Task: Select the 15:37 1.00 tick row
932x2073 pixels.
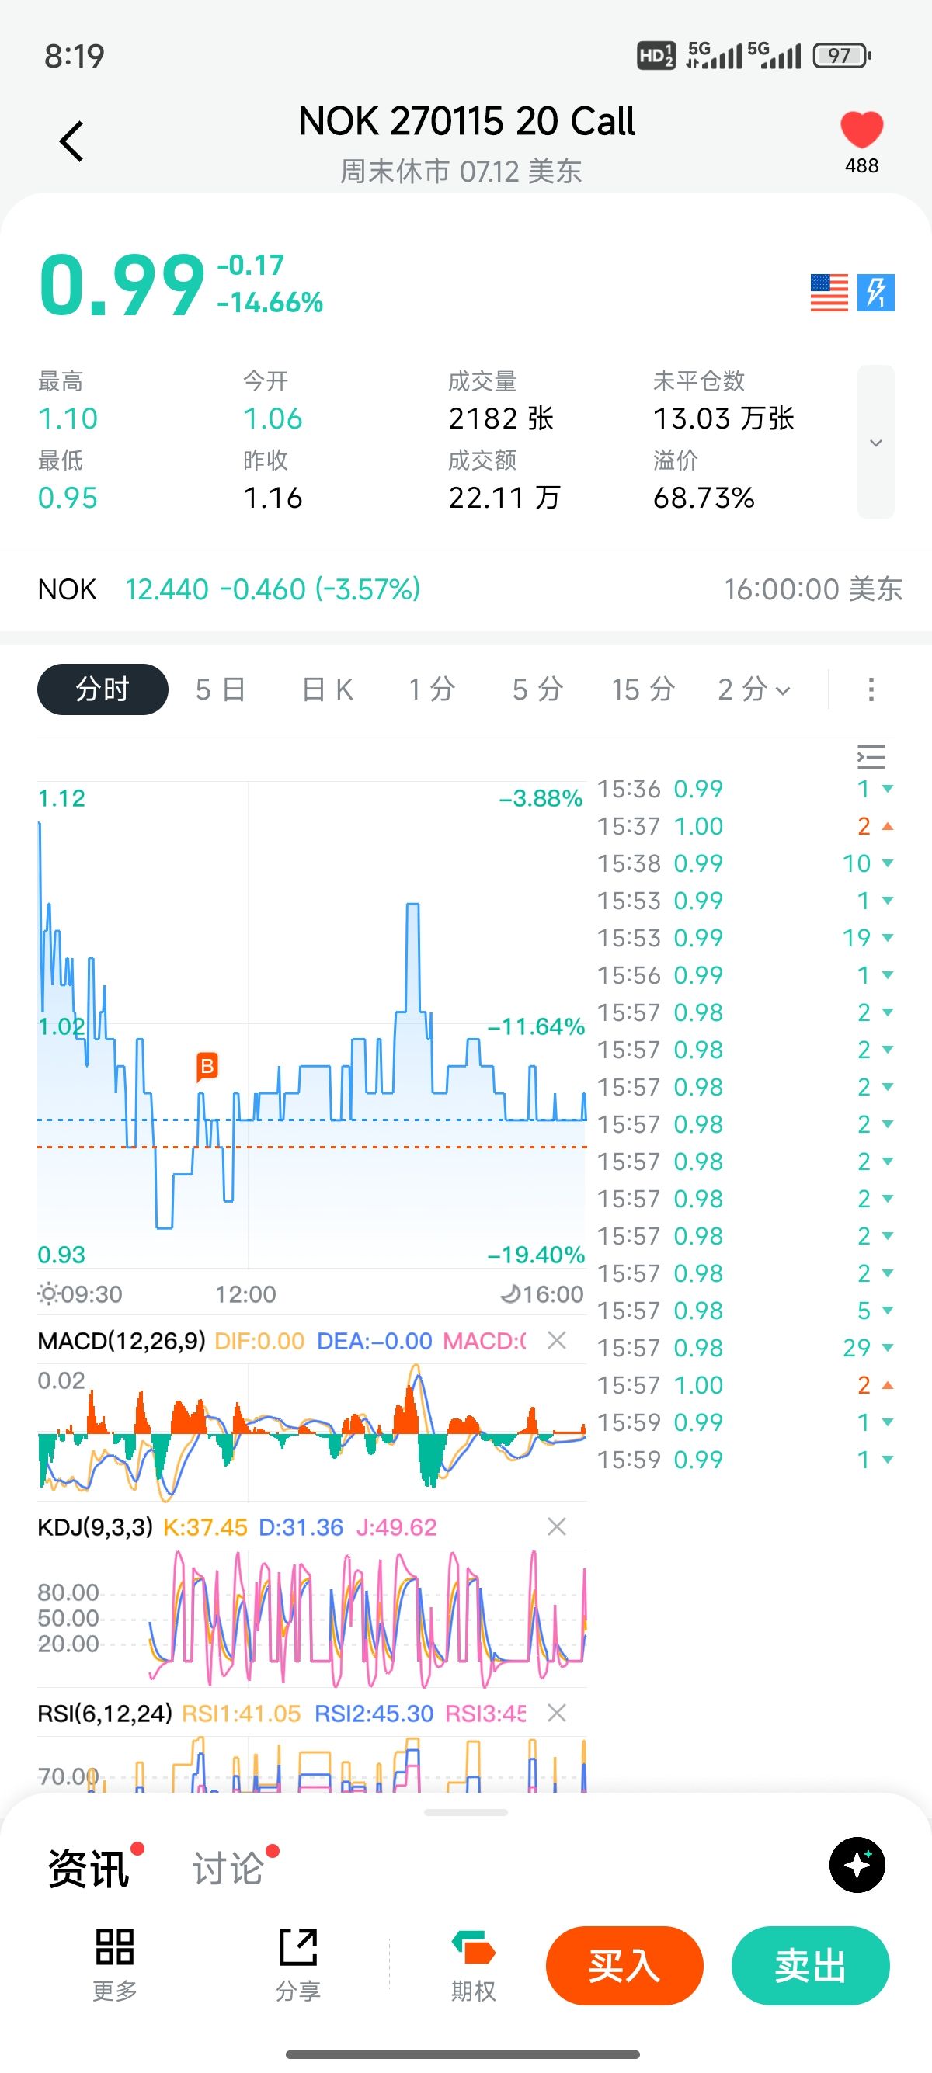Action: click(746, 825)
